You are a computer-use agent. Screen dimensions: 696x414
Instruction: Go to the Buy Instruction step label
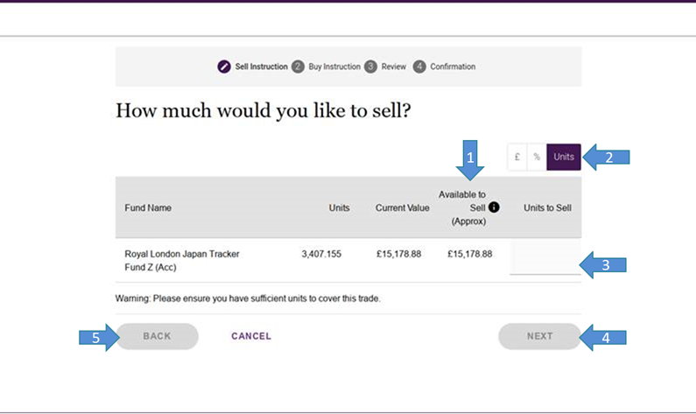334,67
